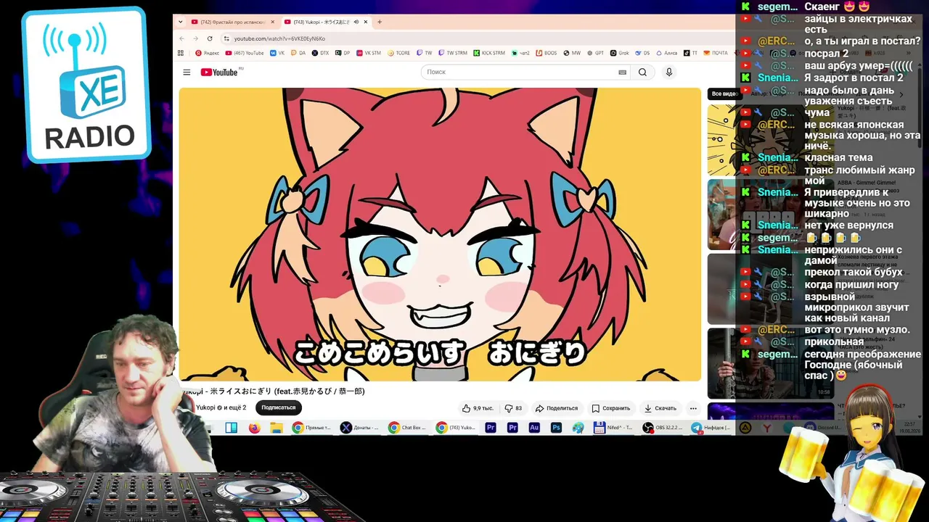Open the KICK STRM bookmark

tap(489, 53)
